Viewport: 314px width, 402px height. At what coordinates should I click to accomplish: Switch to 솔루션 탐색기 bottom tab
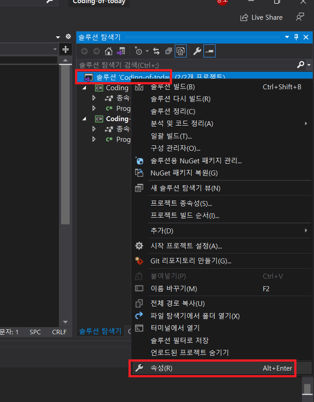[100, 331]
